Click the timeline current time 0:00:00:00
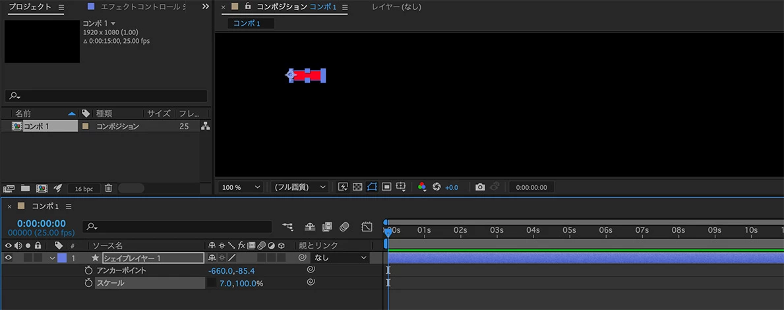The width and height of the screenshot is (784, 310). tap(42, 224)
